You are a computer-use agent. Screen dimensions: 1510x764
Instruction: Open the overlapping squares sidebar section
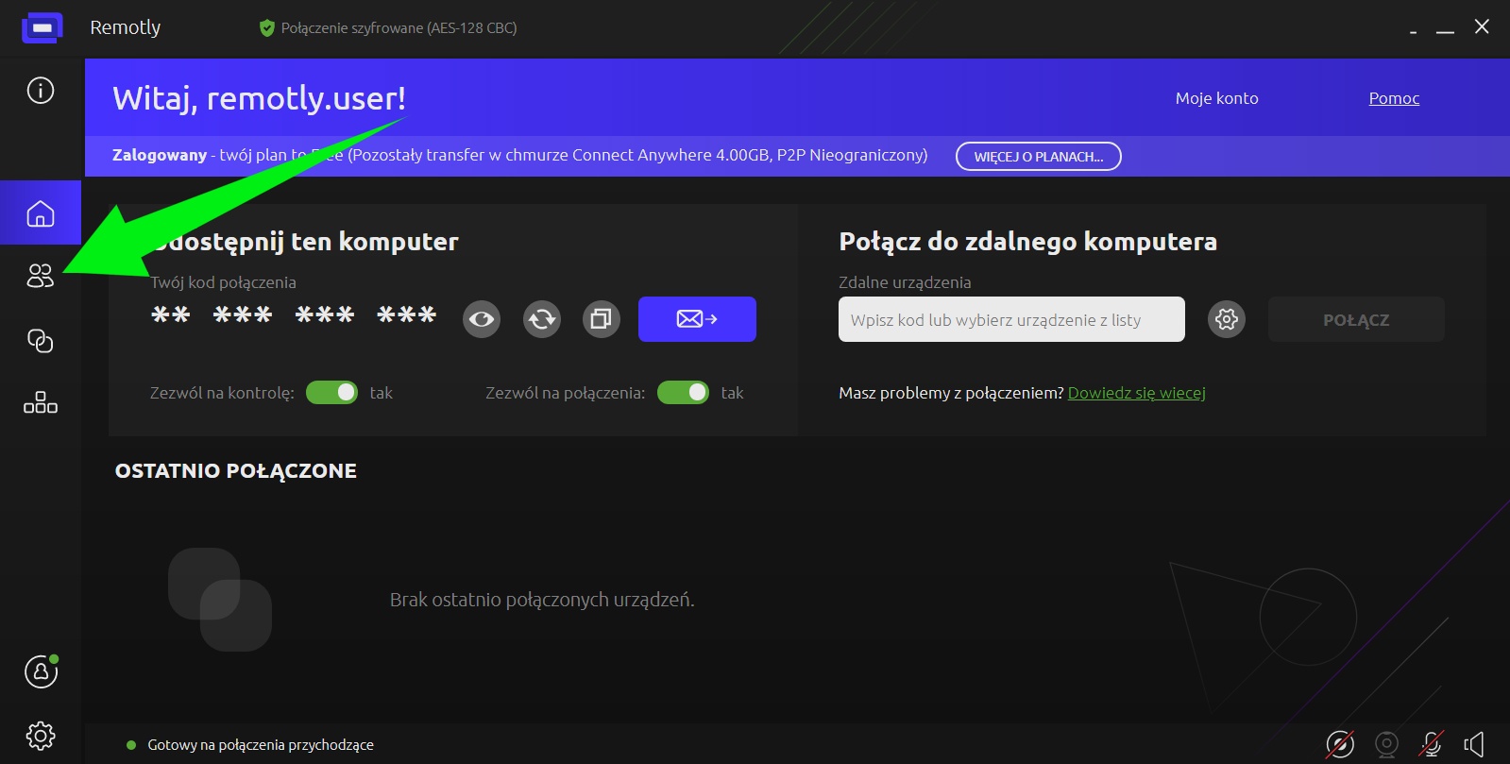pos(40,341)
